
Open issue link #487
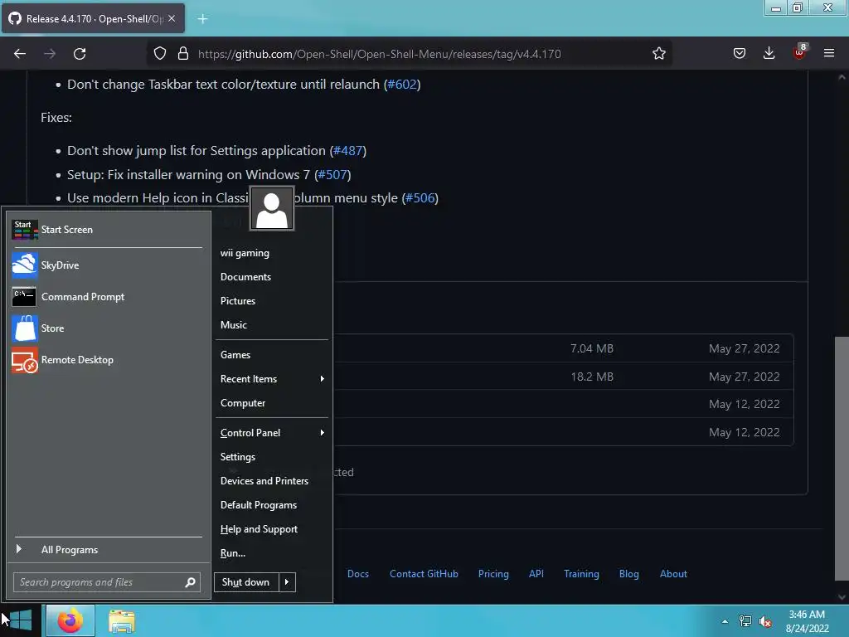point(348,151)
